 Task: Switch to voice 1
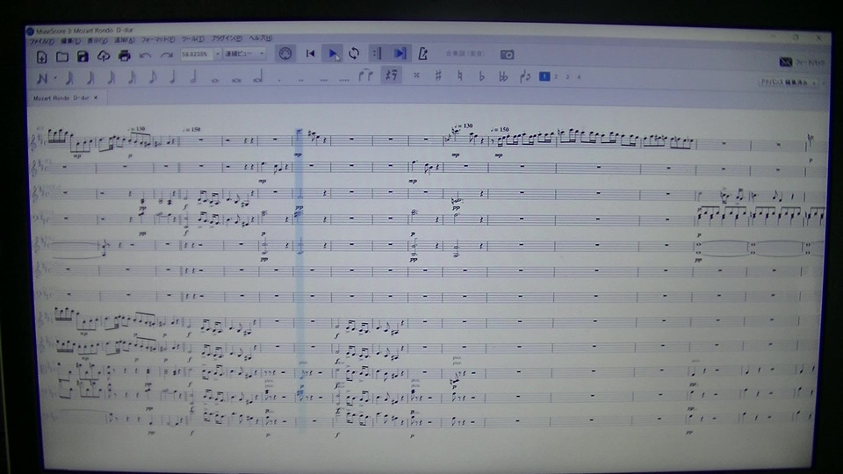click(544, 76)
